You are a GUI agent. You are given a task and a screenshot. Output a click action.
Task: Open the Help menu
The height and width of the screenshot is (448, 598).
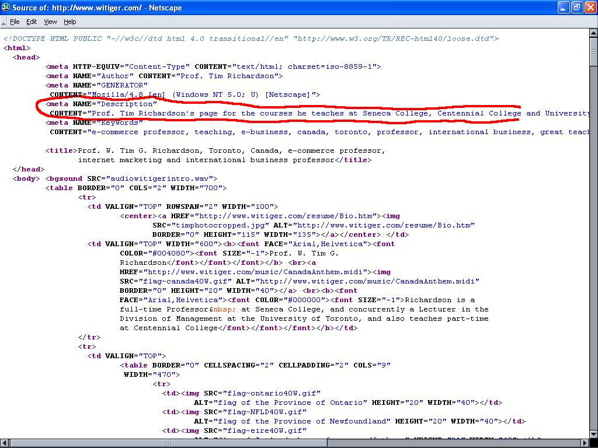pyautogui.click(x=70, y=22)
